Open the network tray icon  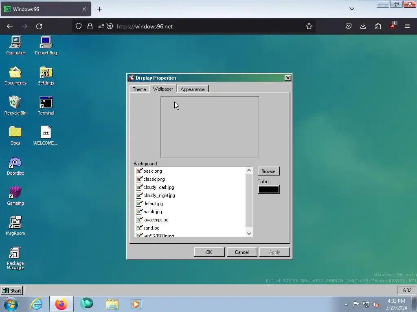click(366, 304)
